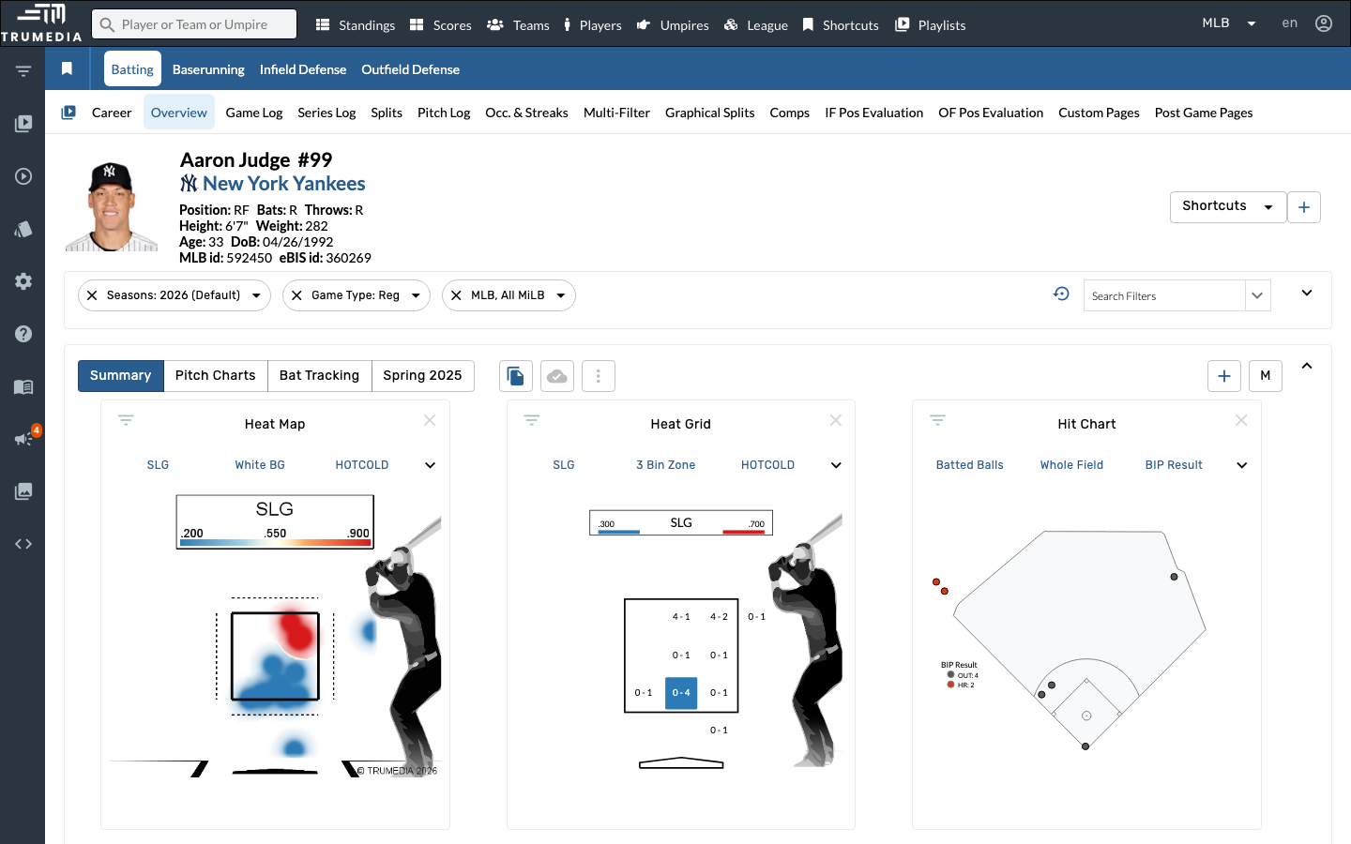Click the copy page icon
1351x844 pixels.
click(x=515, y=376)
